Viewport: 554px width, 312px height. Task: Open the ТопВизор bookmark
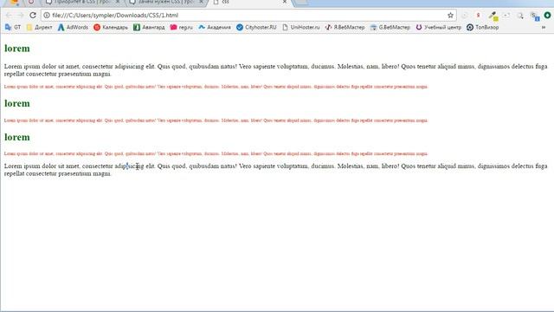(x=483, y=27)
